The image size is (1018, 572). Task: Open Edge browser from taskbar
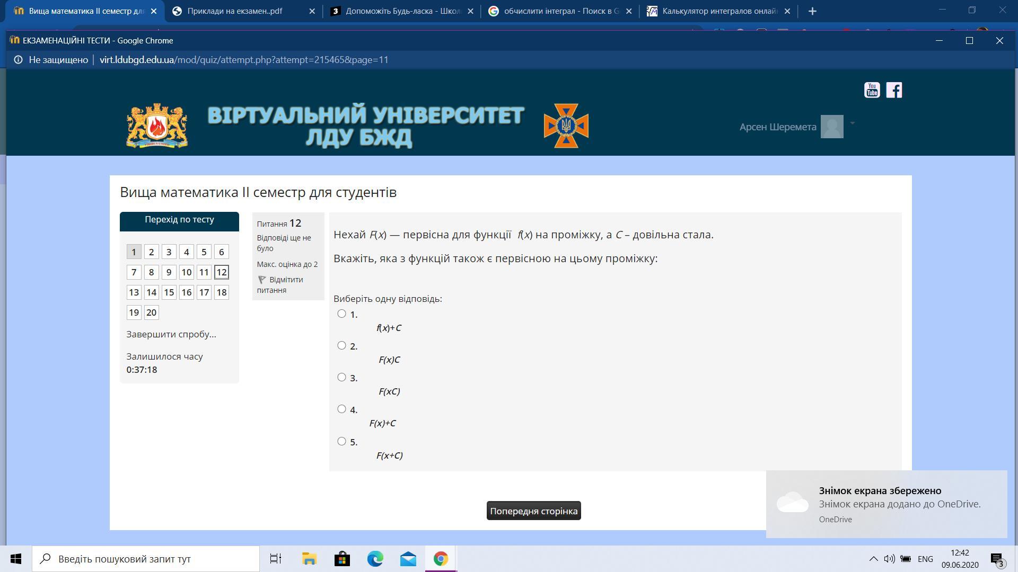pyautogui.click(x=375, y=559)
